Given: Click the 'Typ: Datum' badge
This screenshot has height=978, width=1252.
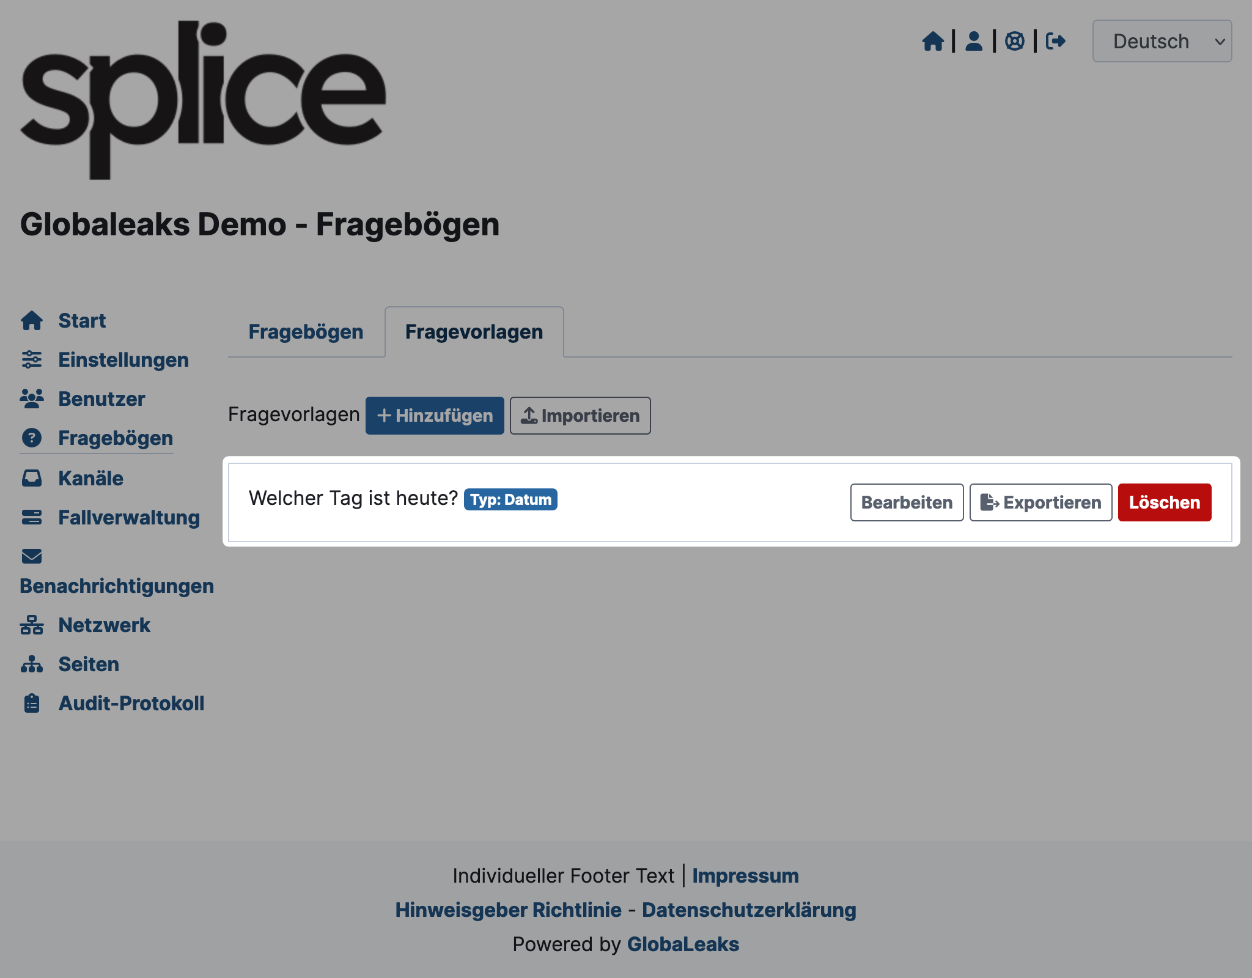Looking at the screenshot, I should pyautogui.click(x=510, y=499).
